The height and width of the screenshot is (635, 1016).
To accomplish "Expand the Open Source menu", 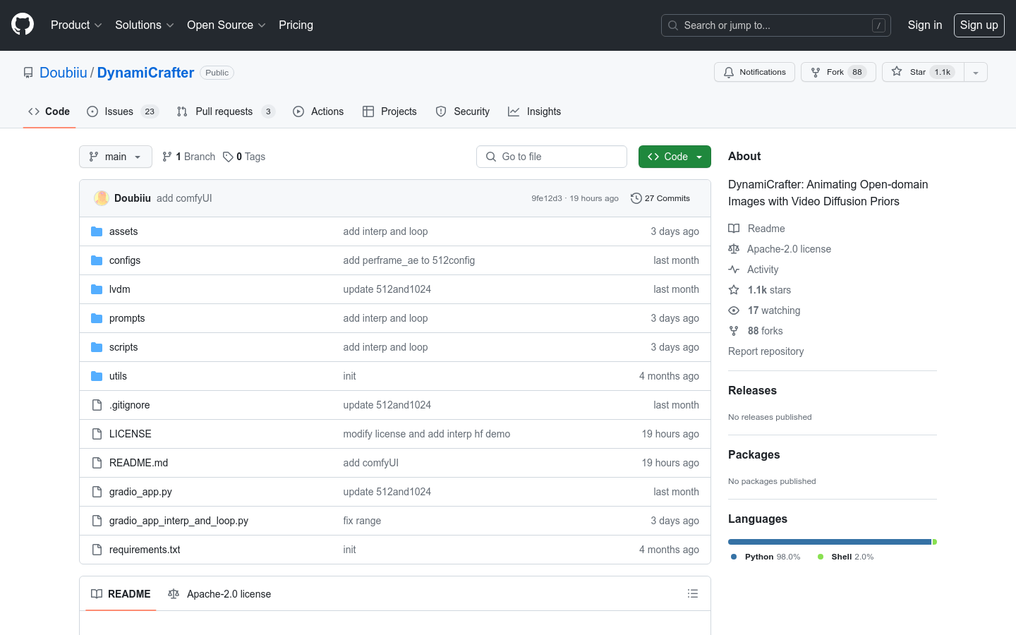I will point(226,25).
